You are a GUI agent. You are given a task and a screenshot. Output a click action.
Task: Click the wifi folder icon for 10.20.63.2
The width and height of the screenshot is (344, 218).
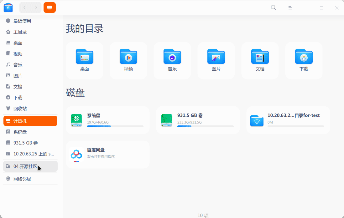coord(257,120)
